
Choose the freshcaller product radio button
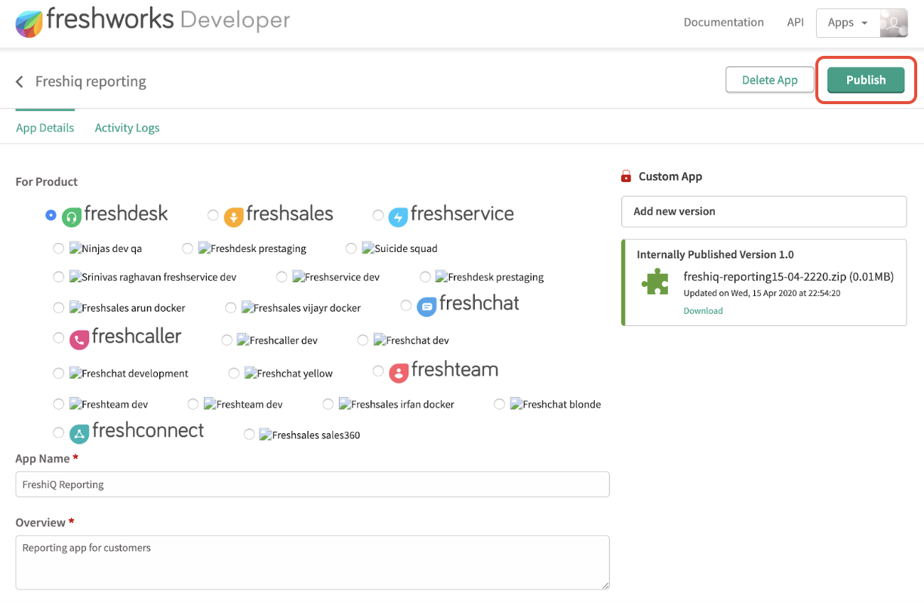[58, 337]
